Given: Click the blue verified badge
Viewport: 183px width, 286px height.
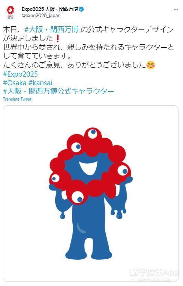Looking at the screenshot, I should (81, 9).
